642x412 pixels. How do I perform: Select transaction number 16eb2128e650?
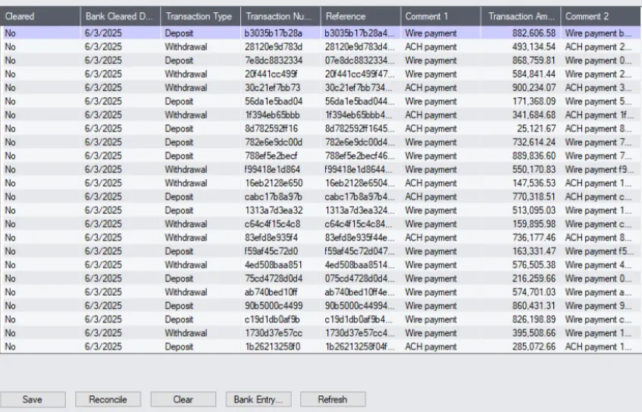274,184
